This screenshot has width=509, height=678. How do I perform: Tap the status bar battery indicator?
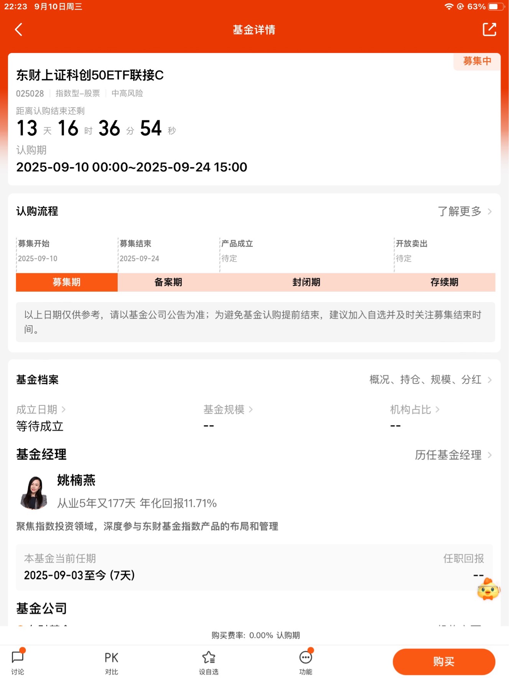496,7
